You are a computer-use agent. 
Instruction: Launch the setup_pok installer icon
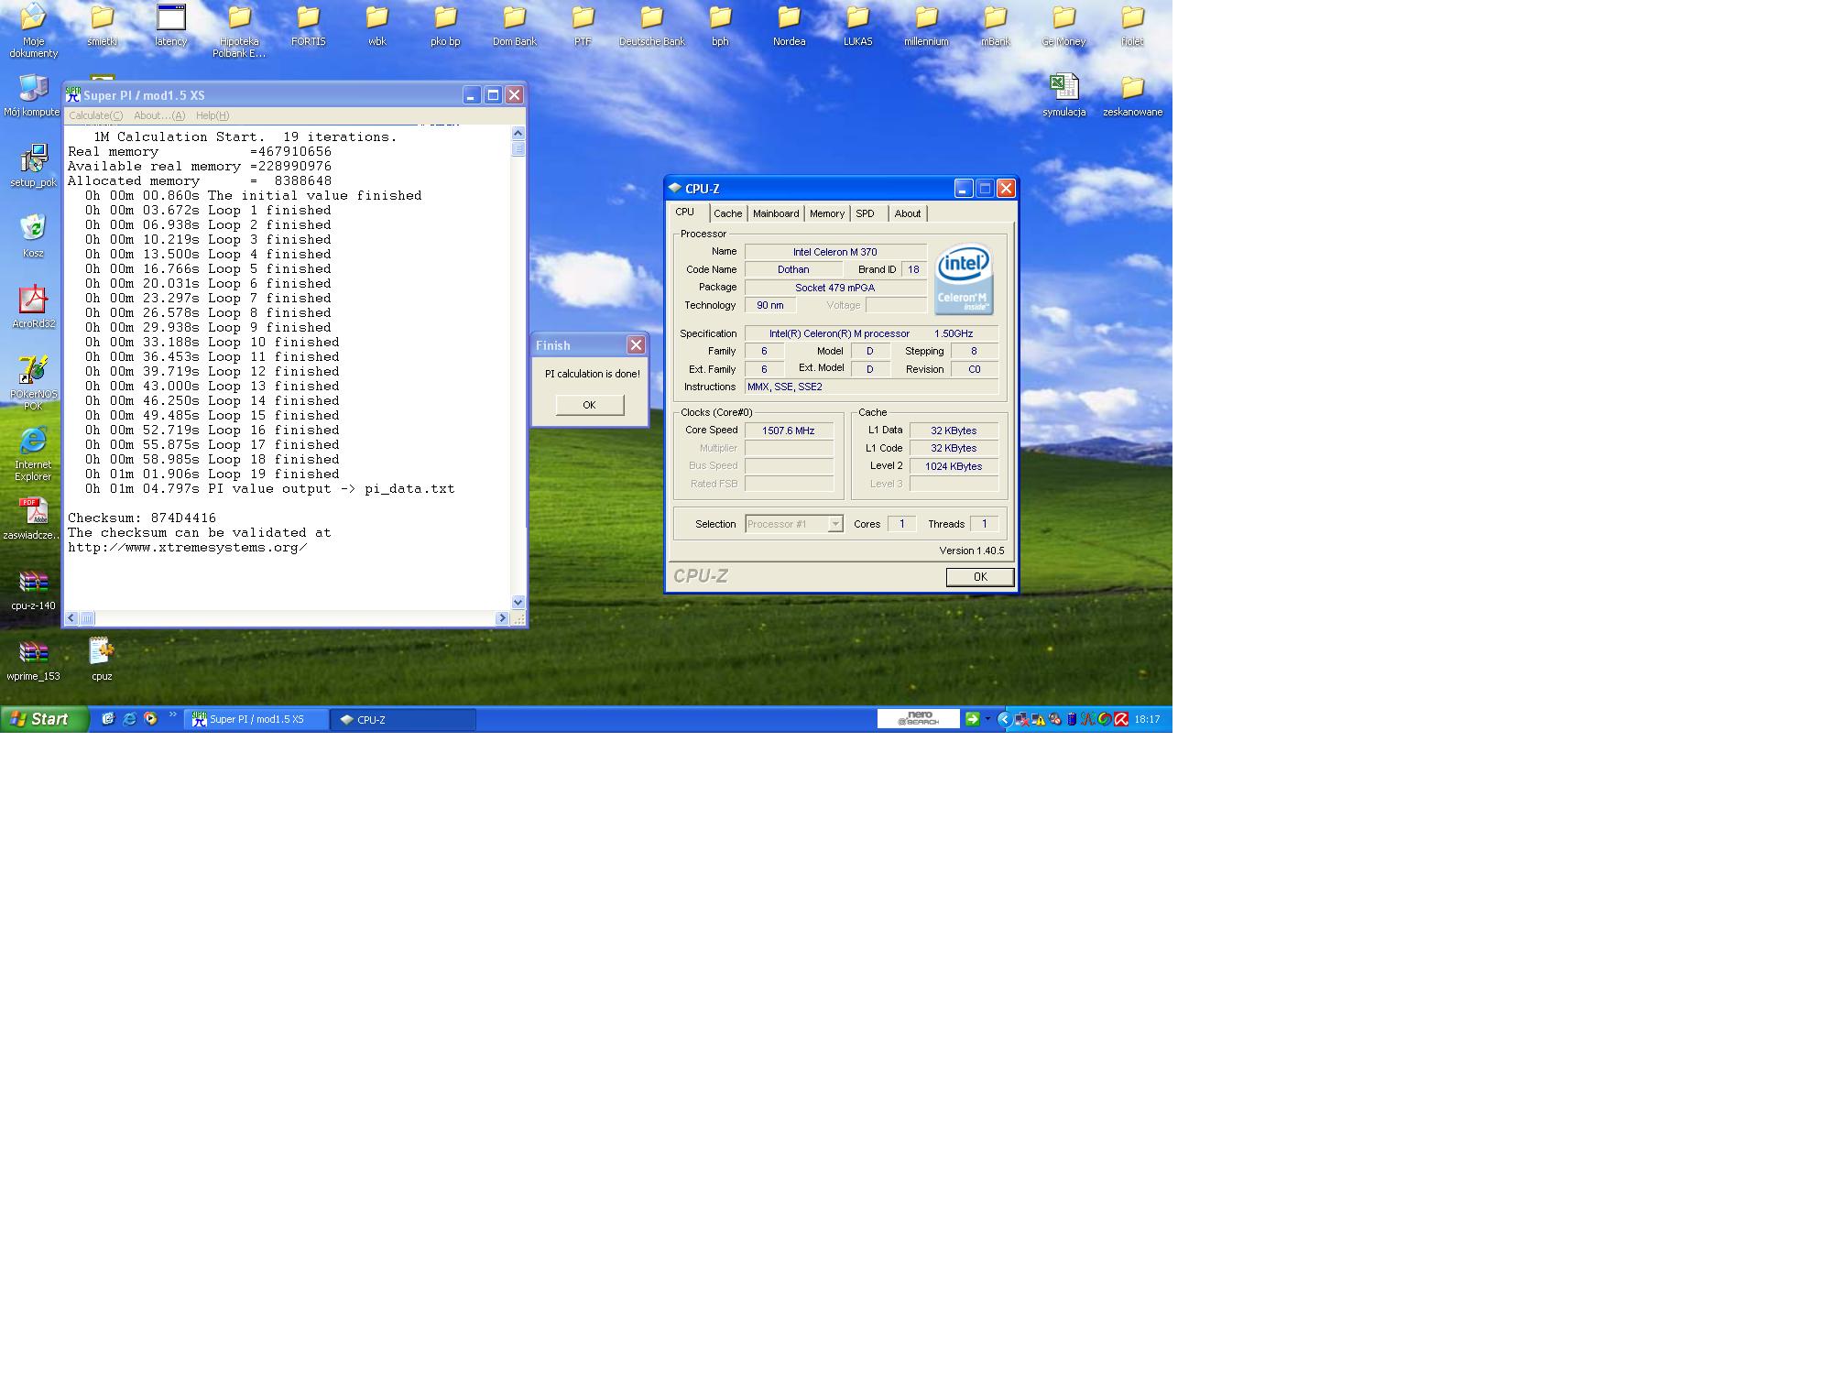(33, 166)
